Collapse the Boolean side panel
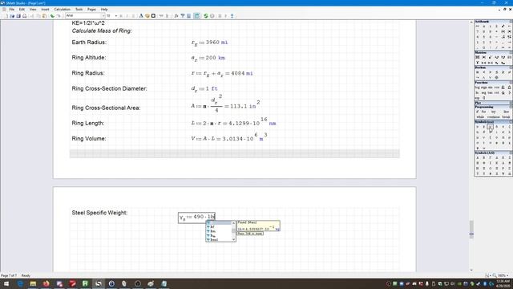The image size is (513, 289). [511, 67]
